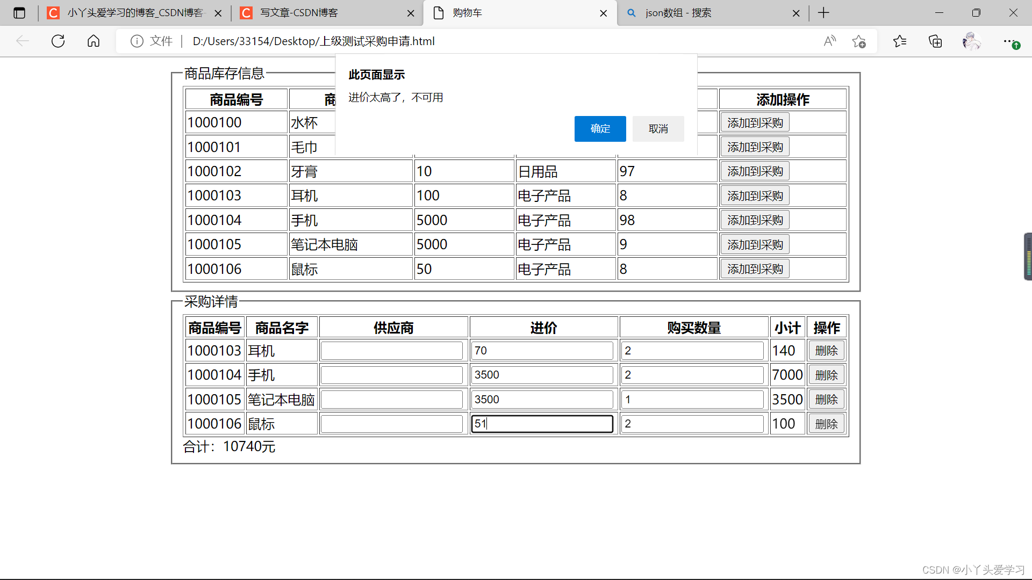Image resolution: width=1032 pixels, height=580 pixels.
Task: Click 添加到采购 for 水杯 row 1000100
Action: 755,123
